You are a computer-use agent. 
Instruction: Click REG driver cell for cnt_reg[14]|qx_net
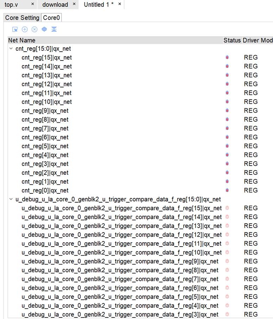[251, 66]
